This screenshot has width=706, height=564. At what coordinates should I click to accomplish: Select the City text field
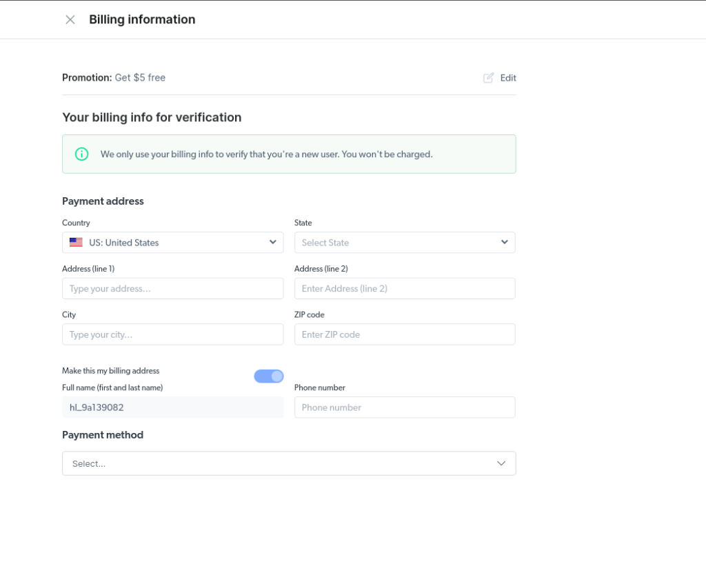pos(172,334)
